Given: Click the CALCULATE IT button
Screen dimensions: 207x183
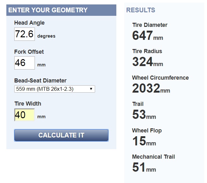Looking at the screenshot, I should pos(61,135).
